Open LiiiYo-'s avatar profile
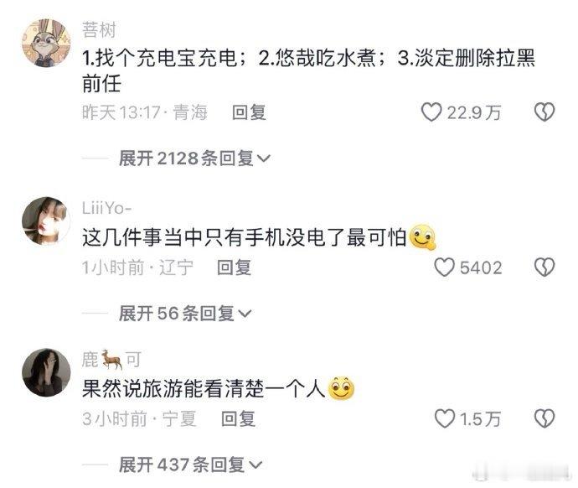This screenshot has height=488, width=578. pyautogui.click(x=46, y=221)
